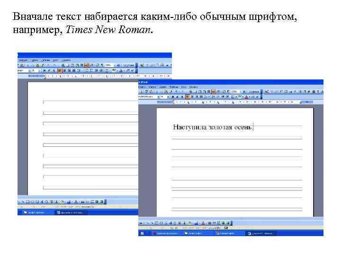This screenshot has height=255, width=341.
Task: Toggle Underline in the front Word window
Action: 181,97
